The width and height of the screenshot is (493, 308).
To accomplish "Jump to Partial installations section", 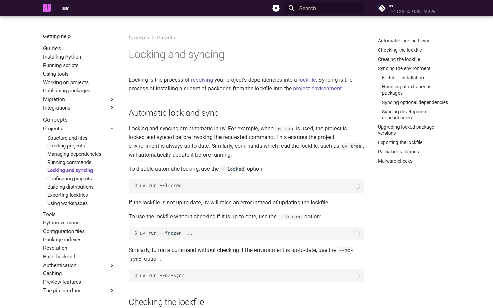I will 398,152.
